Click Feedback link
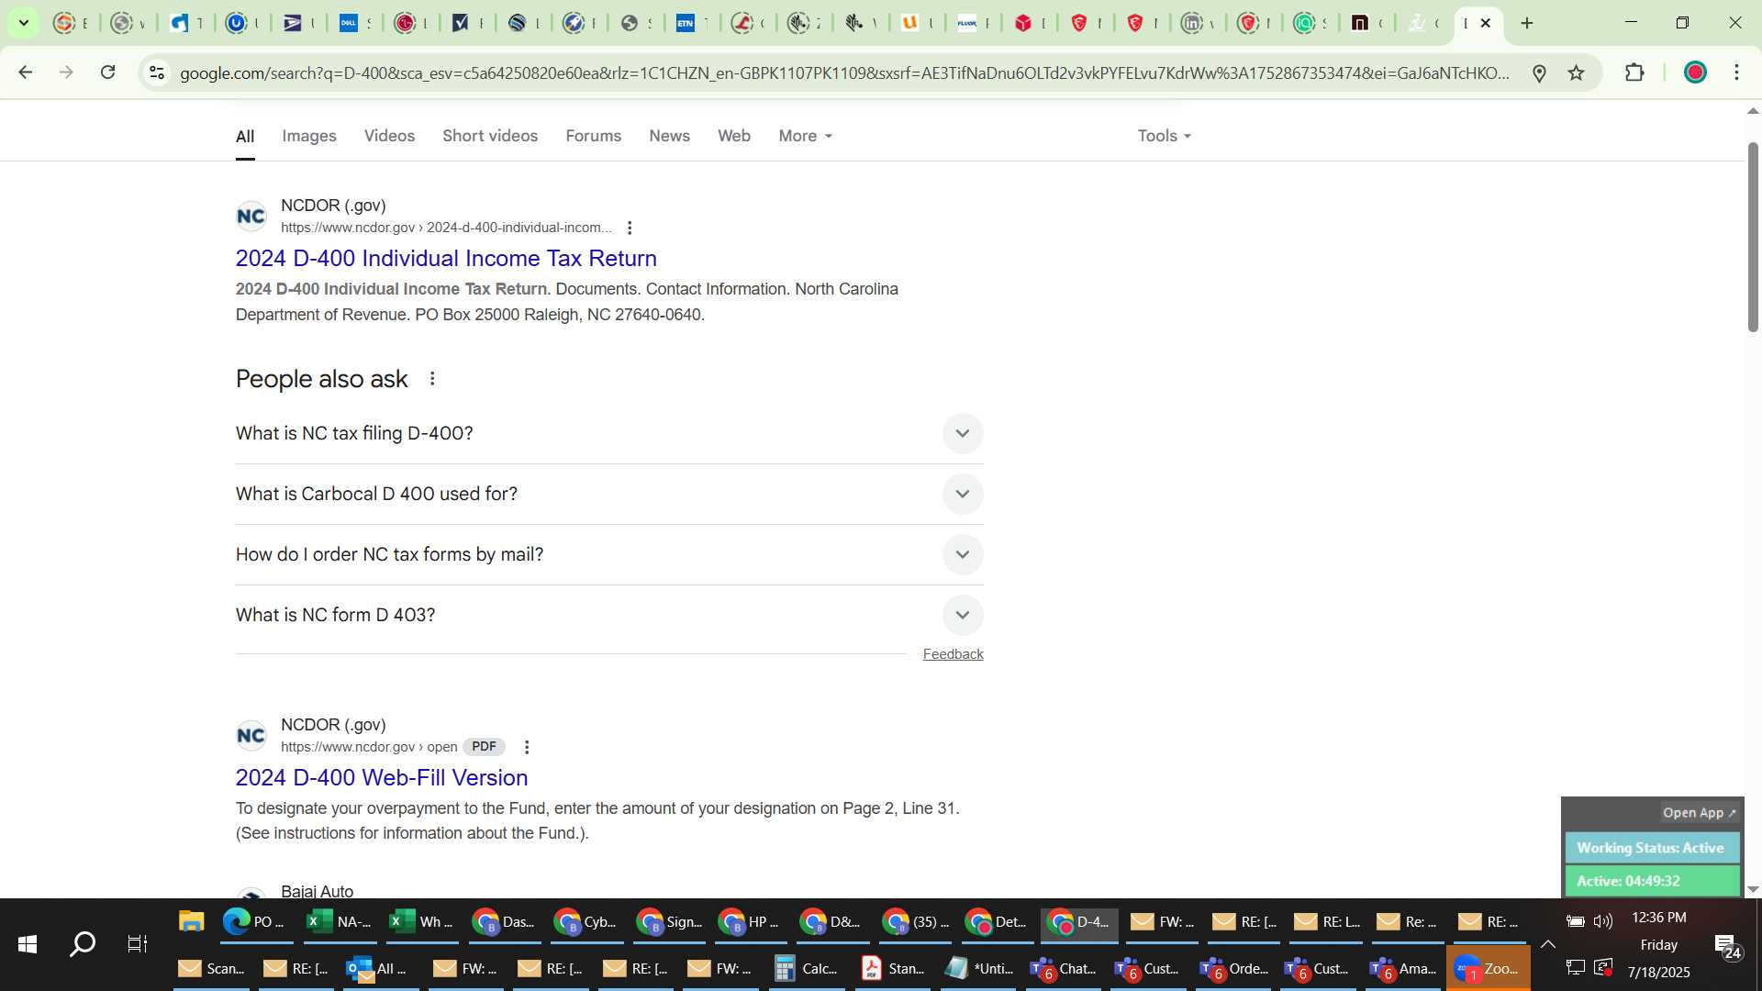Viewport: 1762px width, 991px height. (953, 653)
